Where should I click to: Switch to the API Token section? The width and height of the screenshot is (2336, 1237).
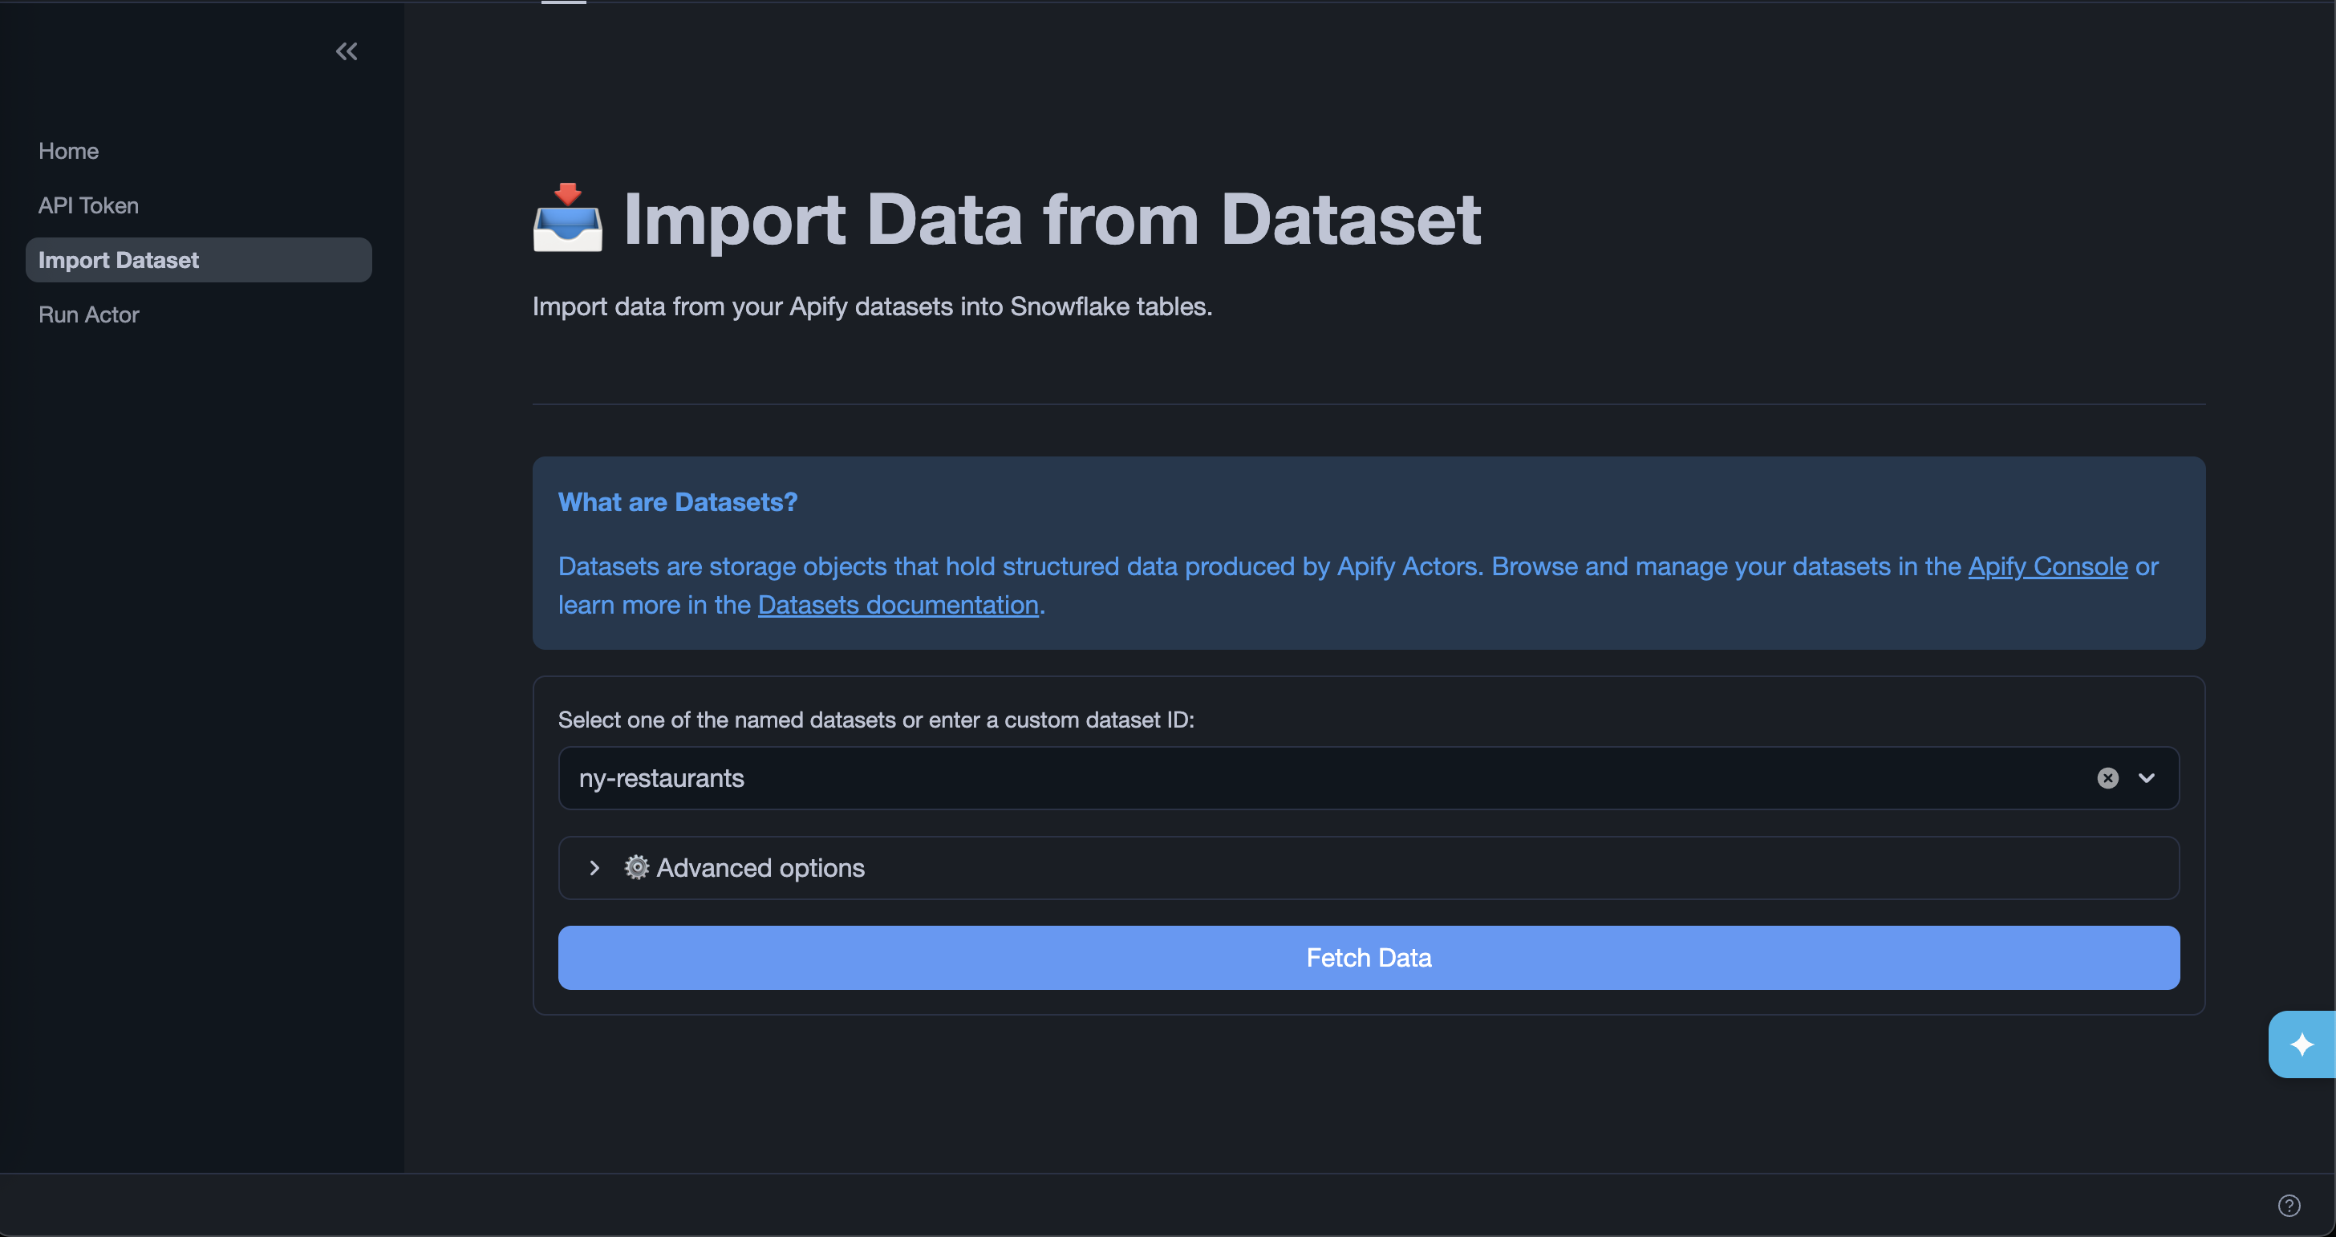(x=88, y=205)
